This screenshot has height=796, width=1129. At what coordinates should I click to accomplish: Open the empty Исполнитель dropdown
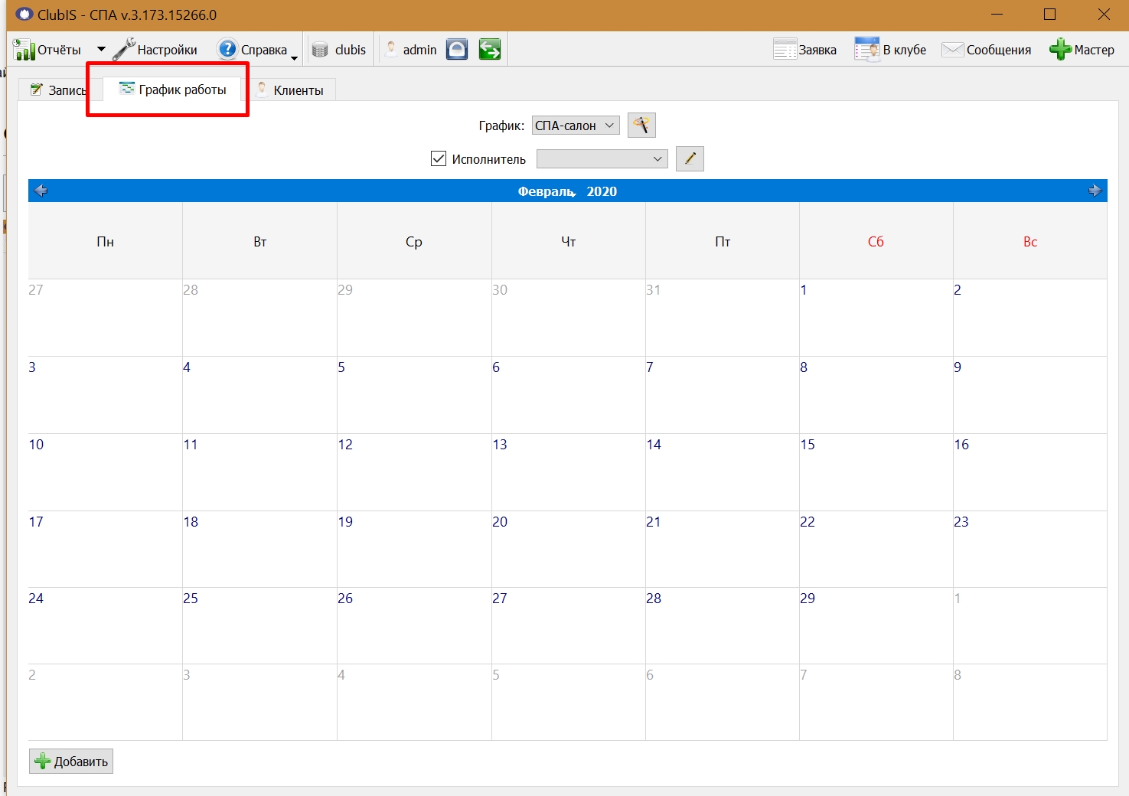[602, 158]
